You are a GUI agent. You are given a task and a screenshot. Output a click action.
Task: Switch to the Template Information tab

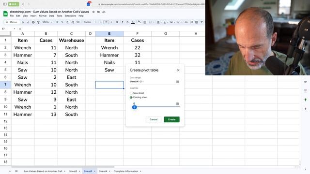point(126,171)
